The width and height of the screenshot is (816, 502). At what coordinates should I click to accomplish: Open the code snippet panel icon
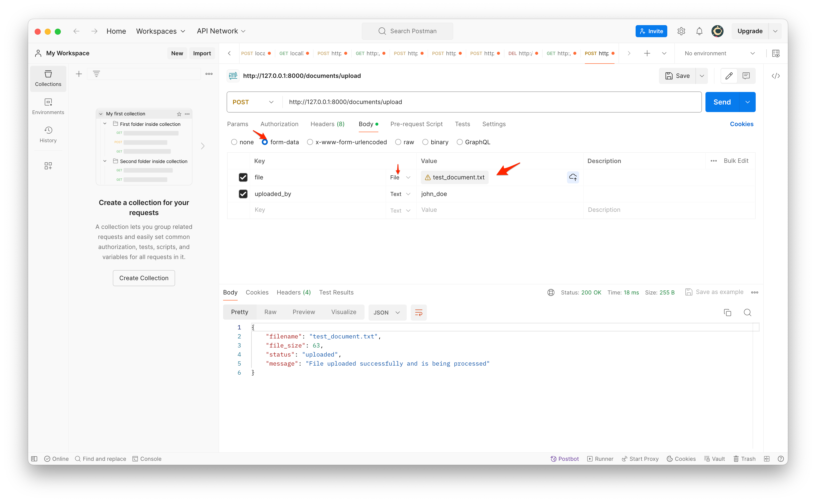[776, 76]
